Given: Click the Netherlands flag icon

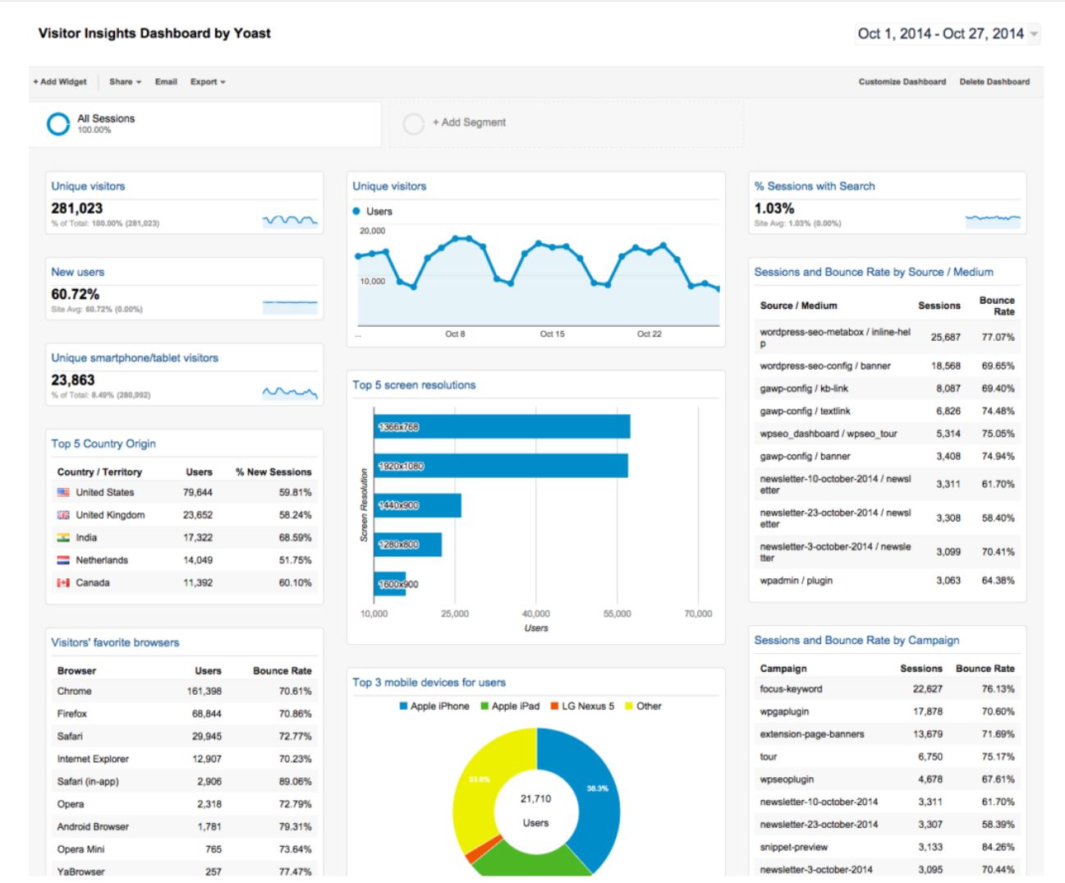Looking at the screenshot, I should tap(63, 560).
